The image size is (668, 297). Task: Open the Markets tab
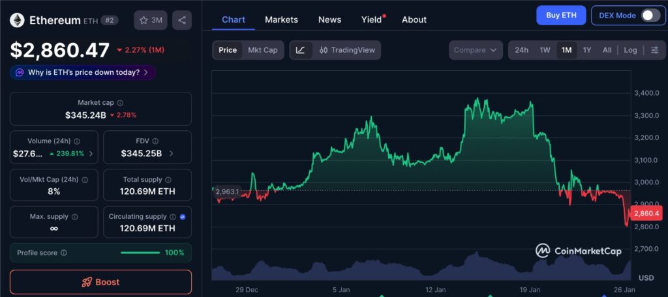[x=281, y=20]
